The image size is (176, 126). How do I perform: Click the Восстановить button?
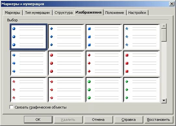point(159,120)
